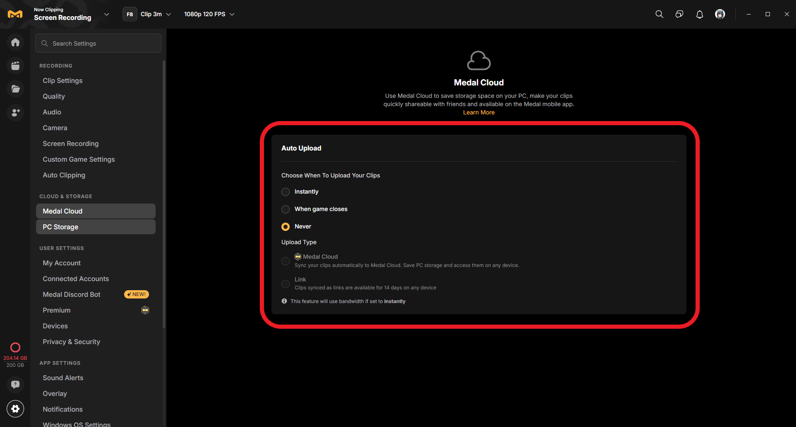
Task: Open Screen Recording settings
Action: click(96, 144)
